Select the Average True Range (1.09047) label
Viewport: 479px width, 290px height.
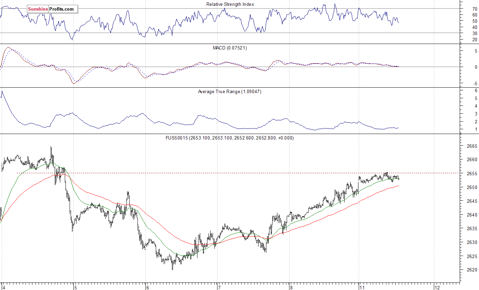point(230,92)
